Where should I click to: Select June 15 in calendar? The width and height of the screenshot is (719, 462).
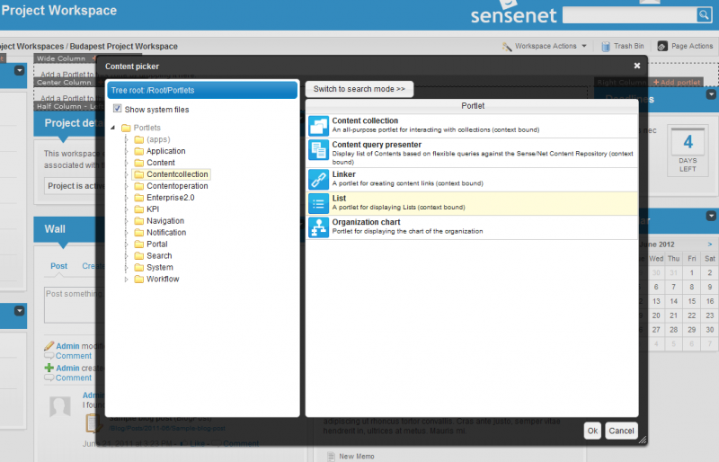click(x=691, y=301)
